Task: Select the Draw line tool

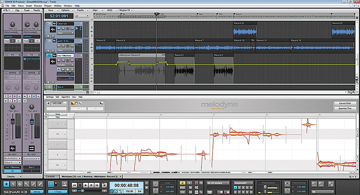Action: 33,184
